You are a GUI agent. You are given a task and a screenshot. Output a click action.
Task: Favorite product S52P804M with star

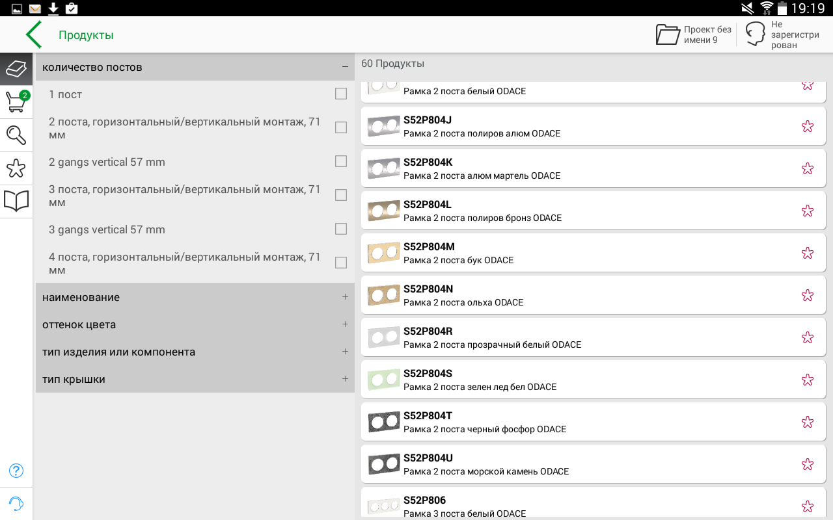808,253
